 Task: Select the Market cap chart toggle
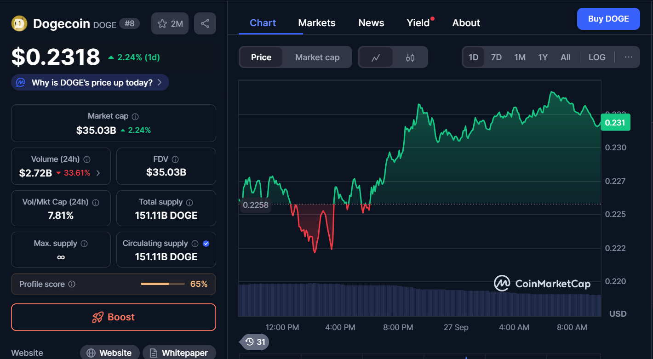[317, 57]
